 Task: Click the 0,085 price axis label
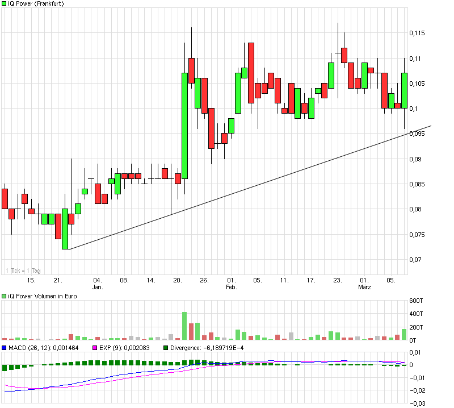coord(417,184)
